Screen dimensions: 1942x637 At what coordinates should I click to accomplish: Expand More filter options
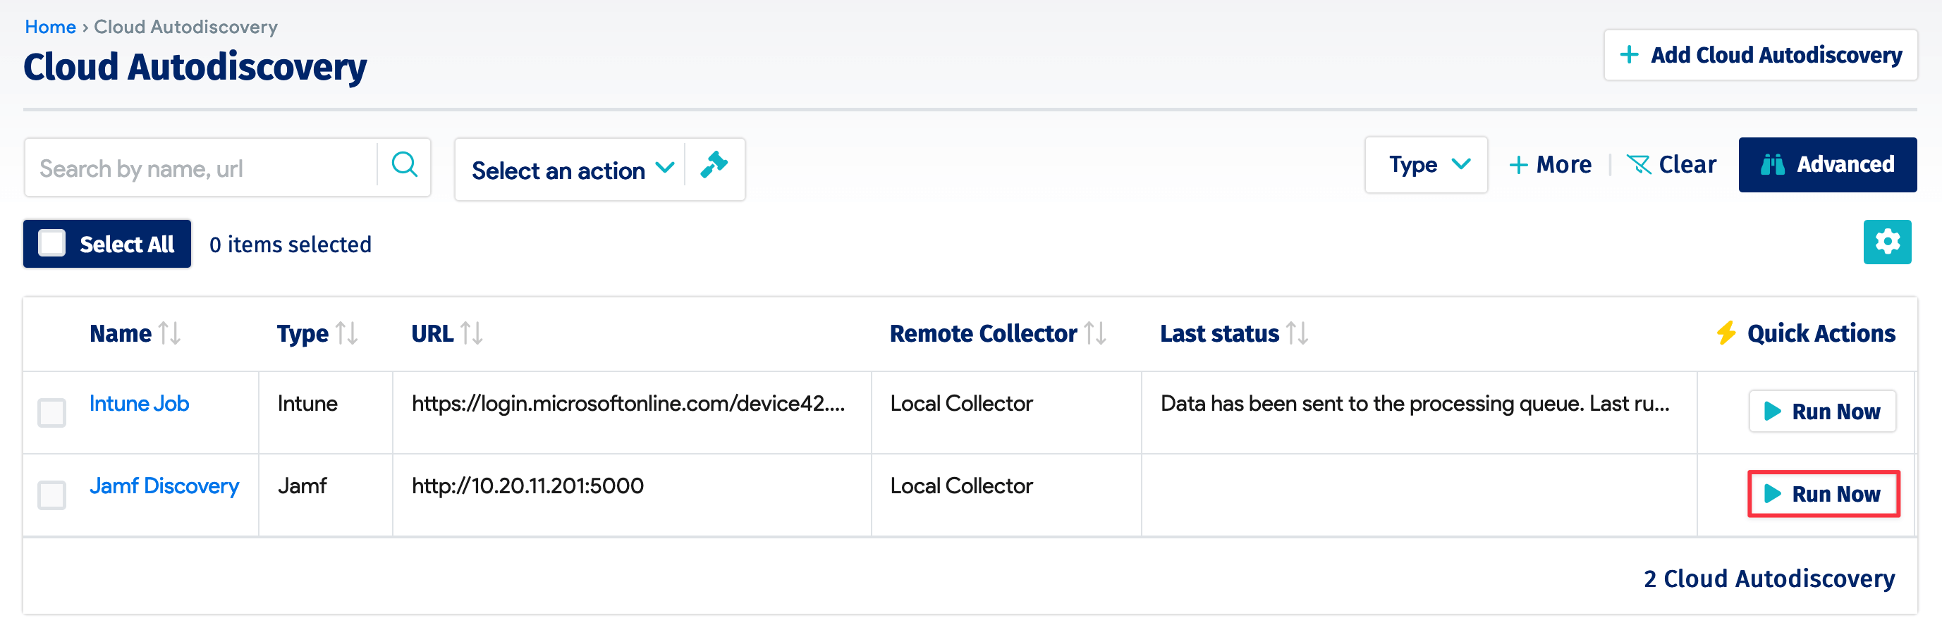1550,165
